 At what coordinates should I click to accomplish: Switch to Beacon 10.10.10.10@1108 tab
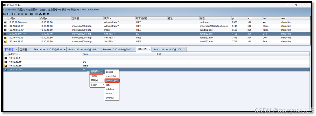pyautogui.click(x=167, y=50)
